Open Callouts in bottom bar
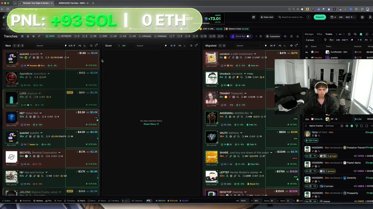 [137, 201]
